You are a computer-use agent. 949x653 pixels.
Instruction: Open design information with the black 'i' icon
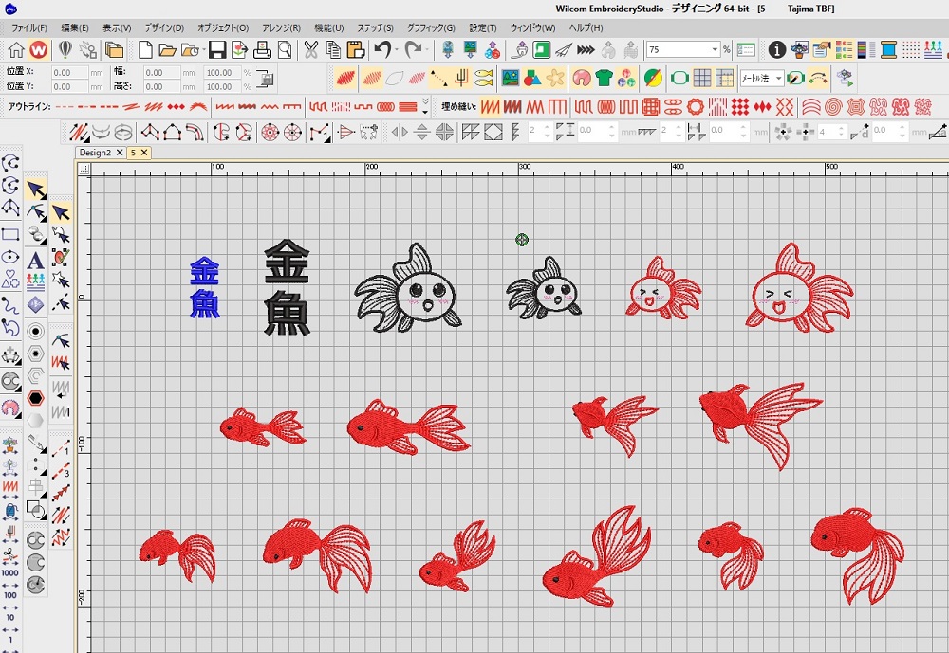coord(777,49)
